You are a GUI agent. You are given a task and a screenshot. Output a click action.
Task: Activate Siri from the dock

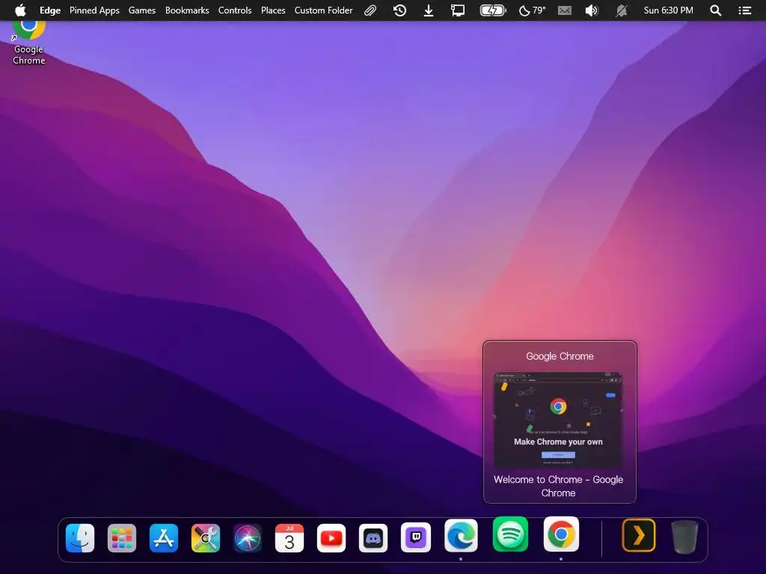(x=247, y=538)
